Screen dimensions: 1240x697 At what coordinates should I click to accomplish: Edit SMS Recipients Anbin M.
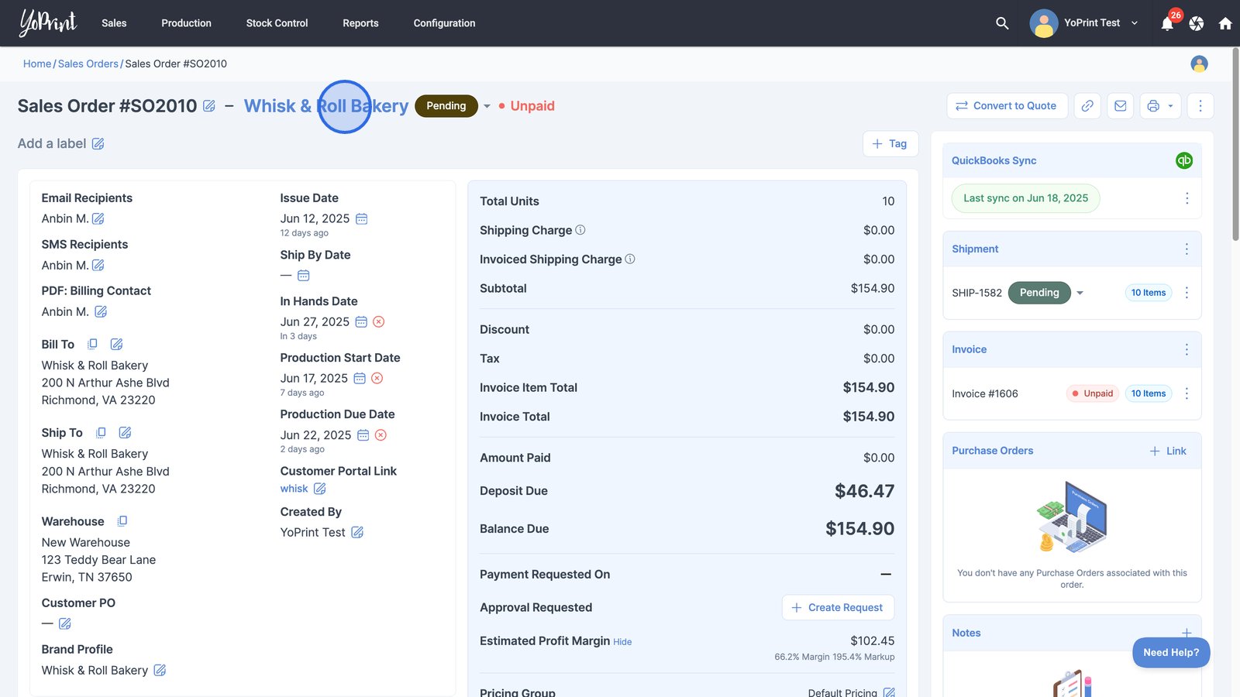[x=98, y=266]
